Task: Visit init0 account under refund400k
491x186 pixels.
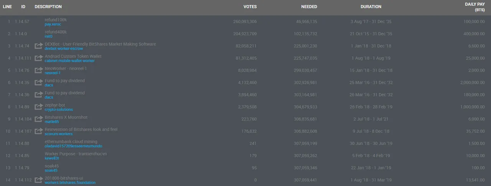Action: (48, 36)
